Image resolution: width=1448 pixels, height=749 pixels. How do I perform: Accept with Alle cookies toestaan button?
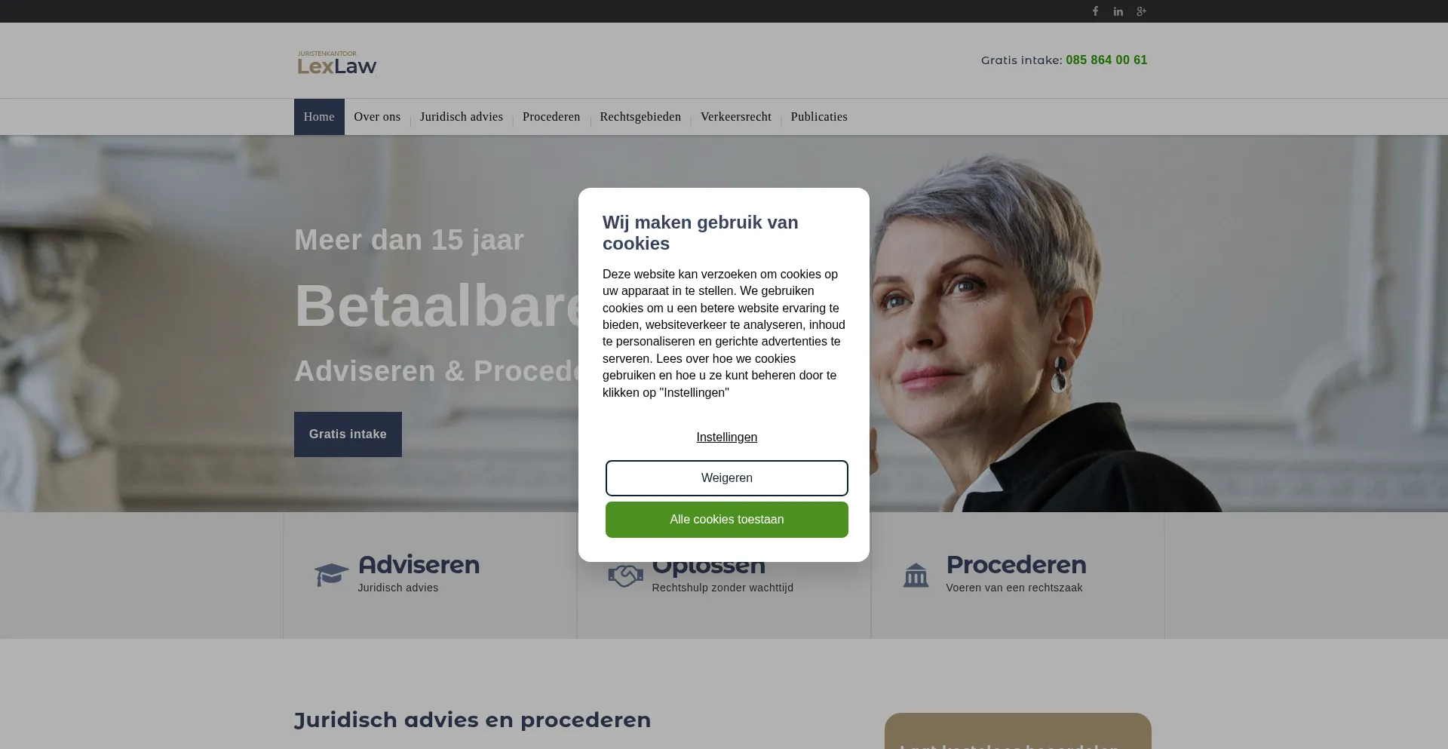pyautogui.click(x=727, y=520)
